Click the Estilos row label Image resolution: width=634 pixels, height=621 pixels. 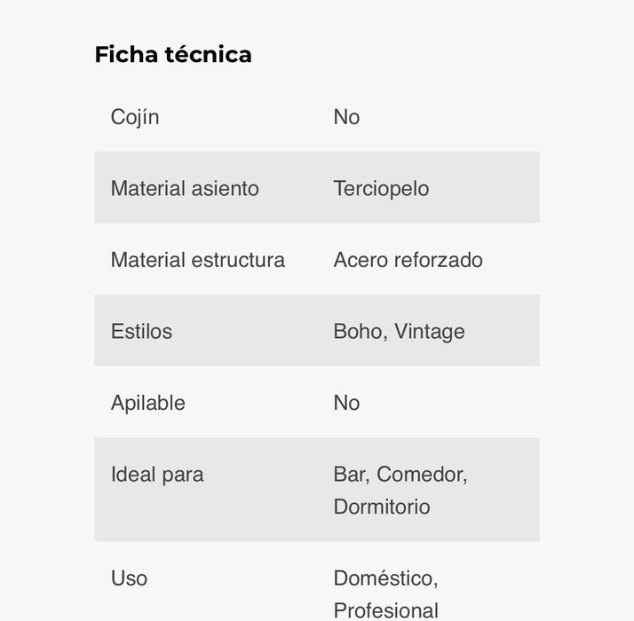[x=141, y=331]
